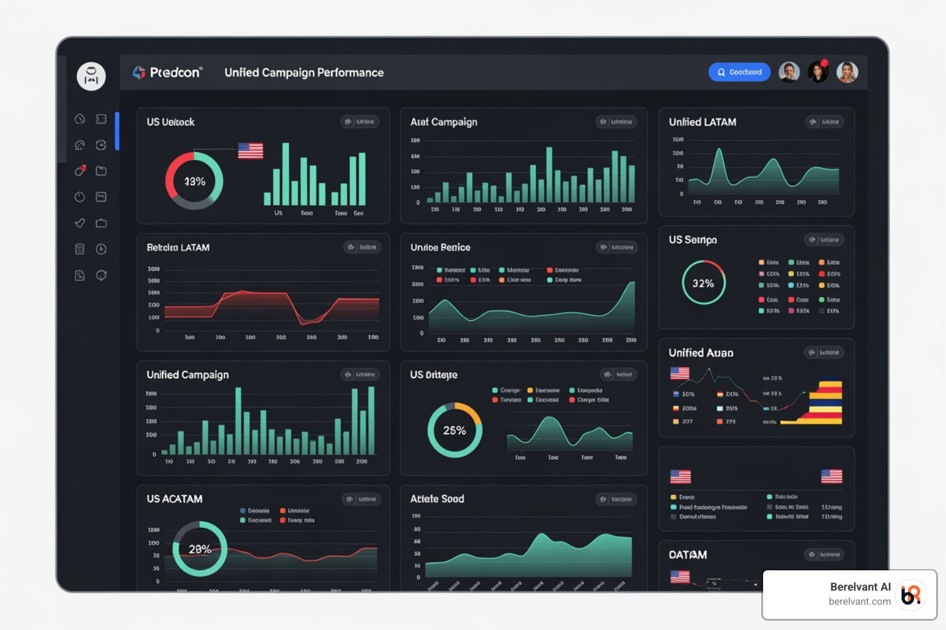Select the send/paper-plane icon in sidebar
Viewport: 946px width, 630px height.
[x=79, y=223]
